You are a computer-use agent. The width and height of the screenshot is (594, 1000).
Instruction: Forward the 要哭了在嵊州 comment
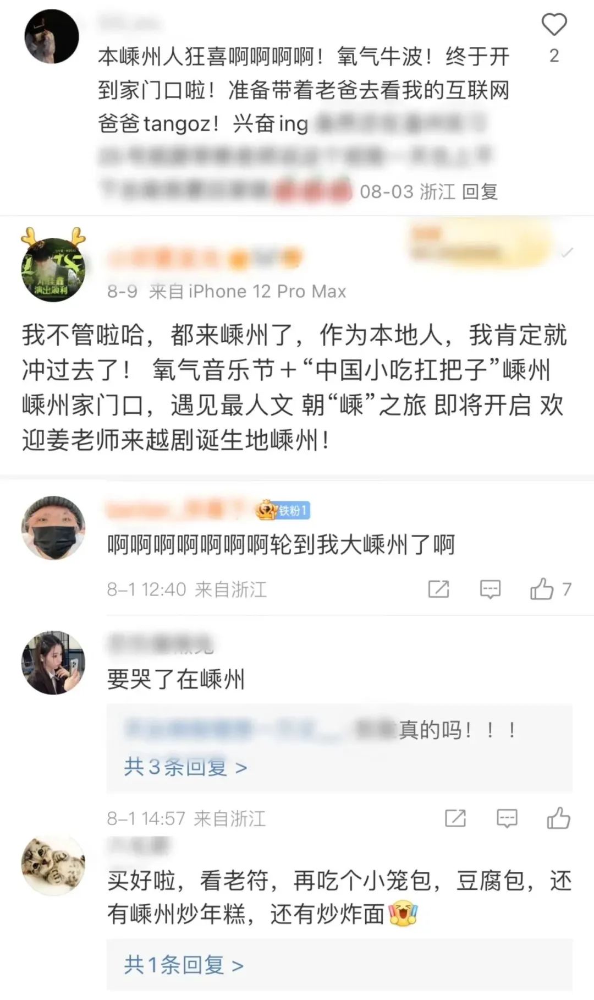coord(455,818)
